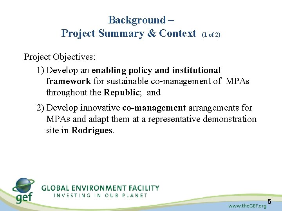Click the bold 'enabling policy and institutional' phrase

click(x=156, y=70)
